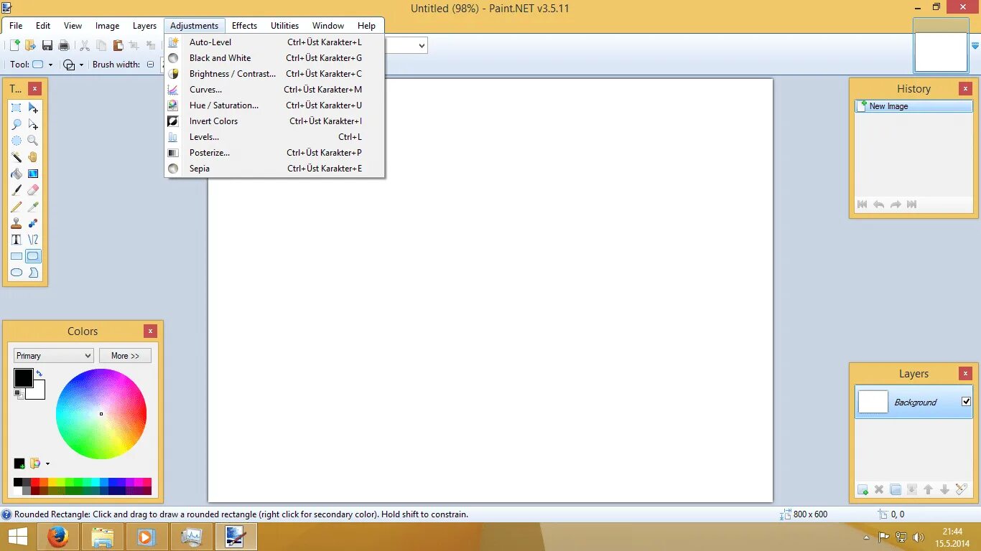981x551 pixels.
Task: Select the Paintbrush tool
Action: tap(17, 190)
